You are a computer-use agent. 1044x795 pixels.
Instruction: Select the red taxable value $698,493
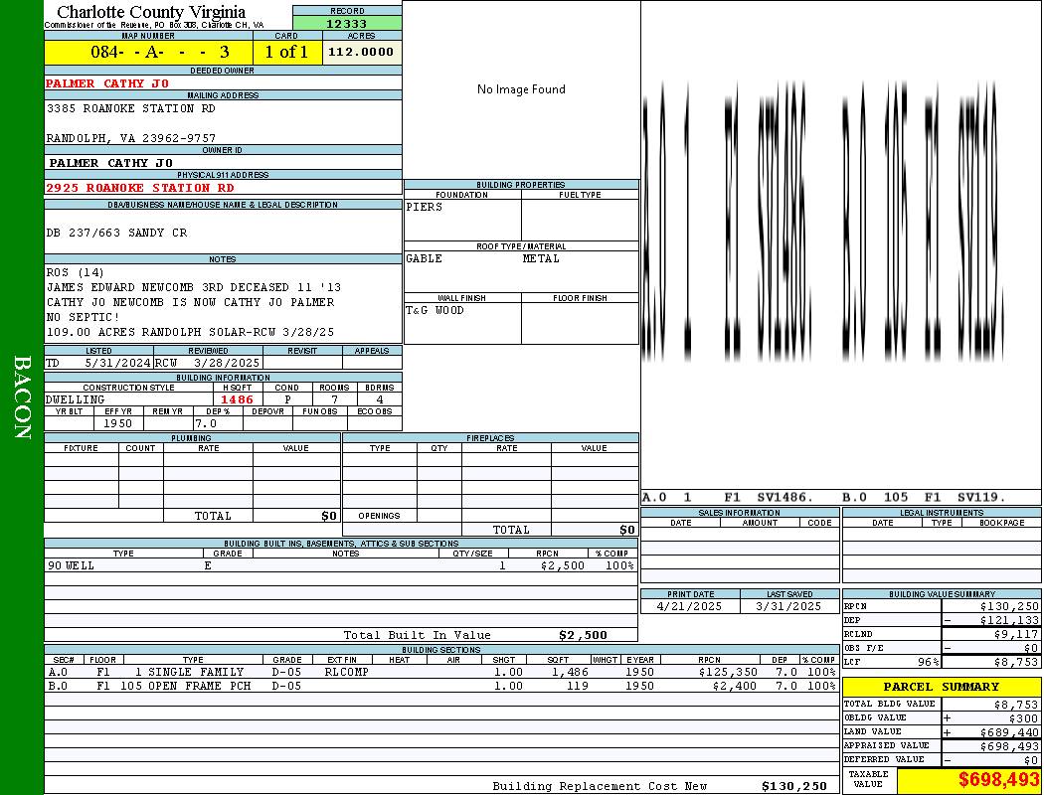point(998,780)
